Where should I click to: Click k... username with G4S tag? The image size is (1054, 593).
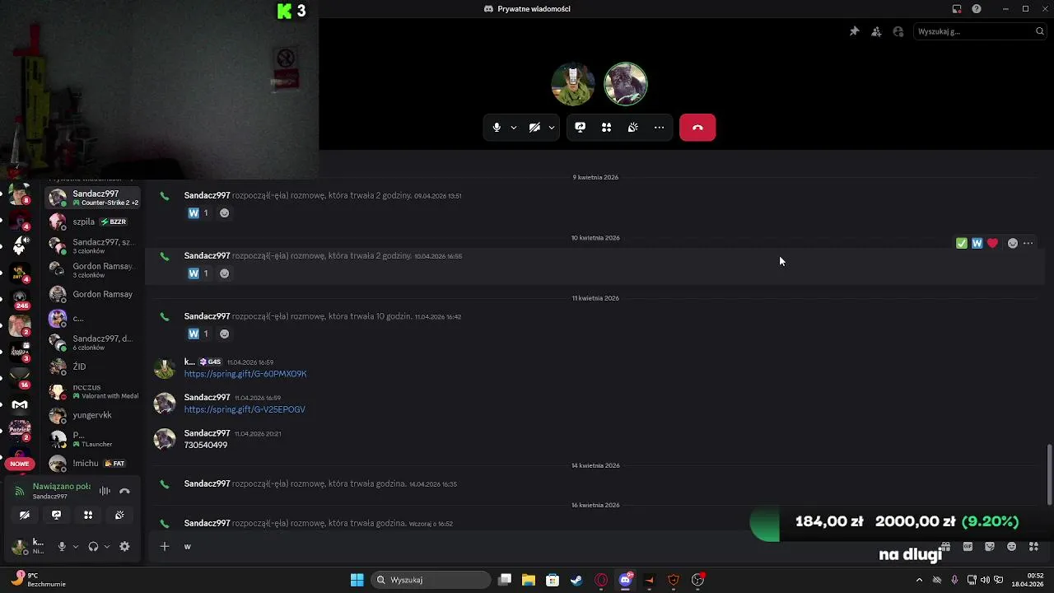coord(189,362)
